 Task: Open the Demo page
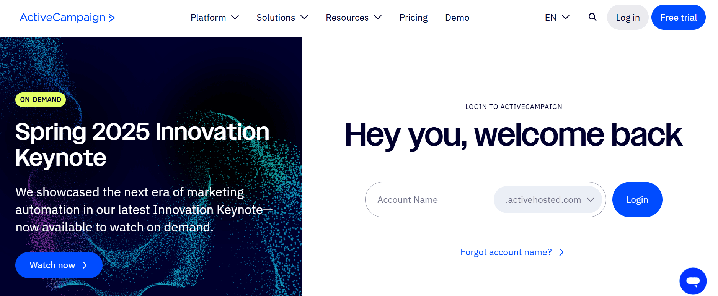pyautogui.click(x=457, y=18)
